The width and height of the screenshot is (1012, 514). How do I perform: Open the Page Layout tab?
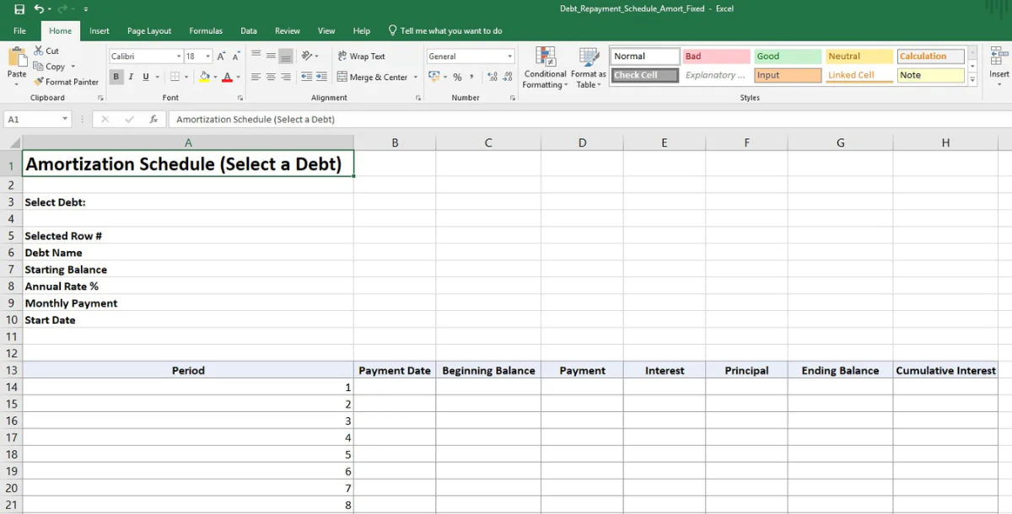[x=149, y=31]
